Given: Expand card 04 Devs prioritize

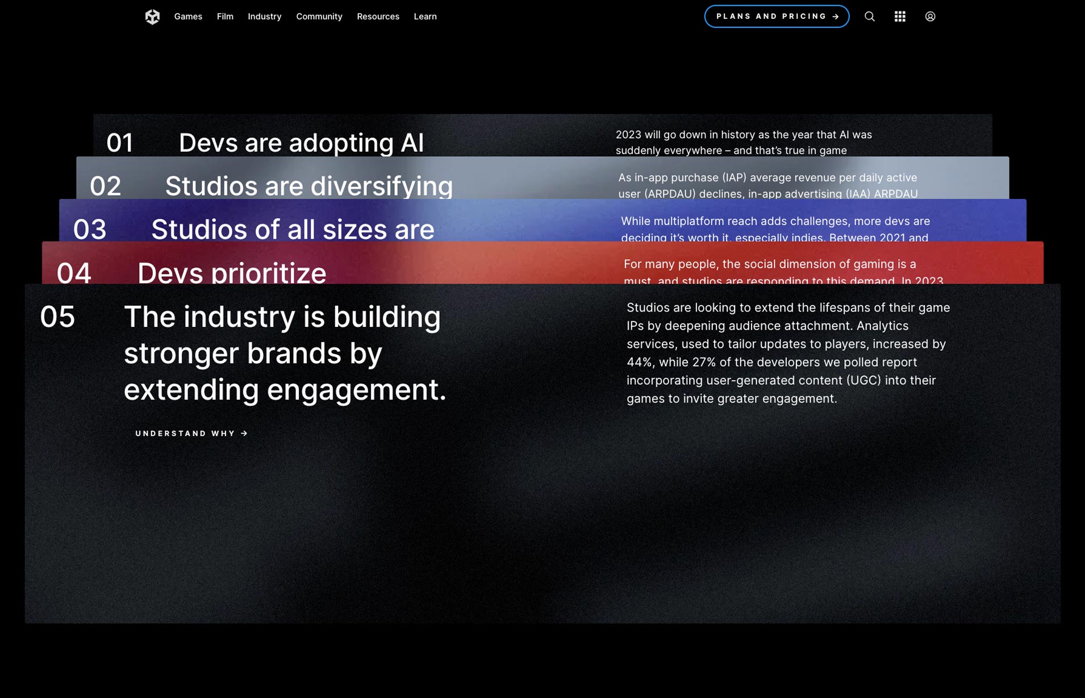Looking at the screenshot, I should 232,272.
